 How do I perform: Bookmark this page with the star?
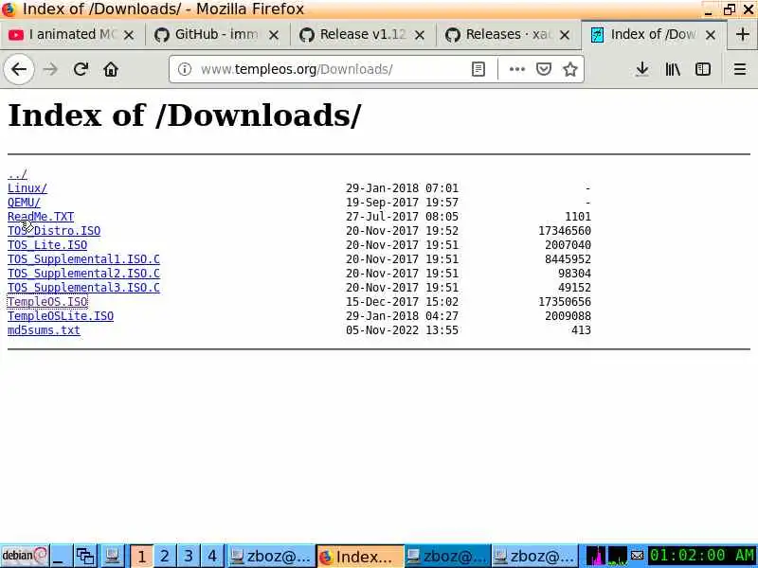[570, 69]
